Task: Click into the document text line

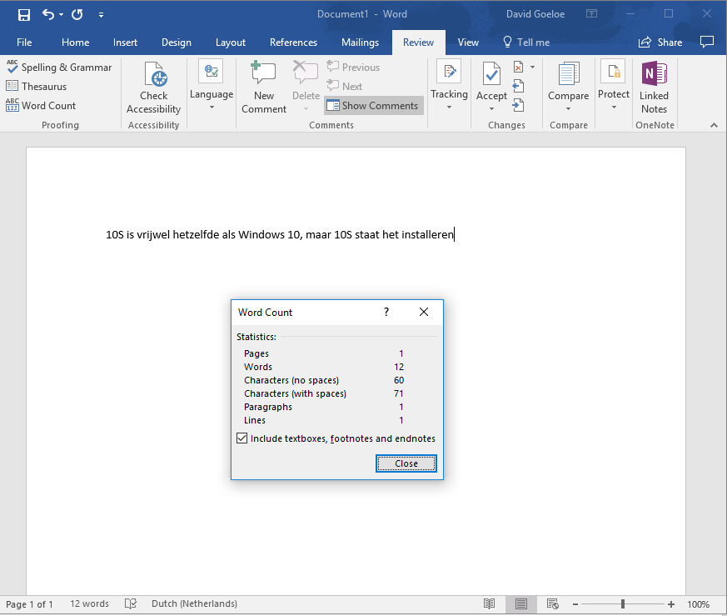Action: 280,234
